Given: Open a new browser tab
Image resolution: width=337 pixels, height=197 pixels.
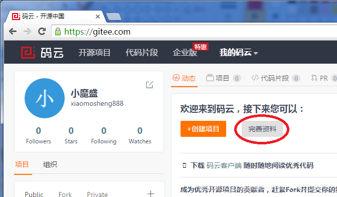Looking at the screenshot, I should 114,17.
